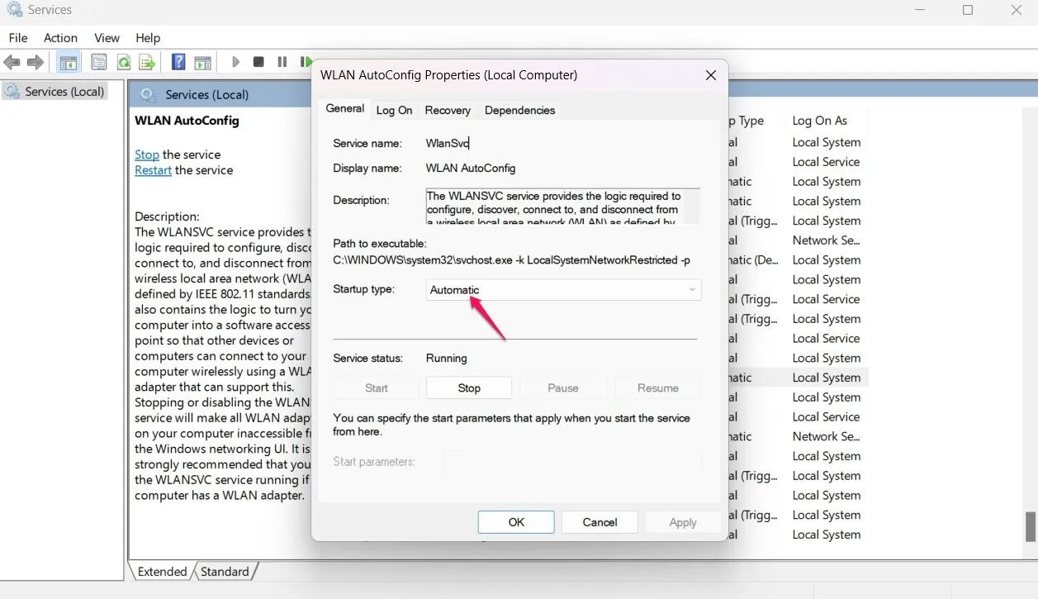
Task: Switch to the Log On tab
Action: pyautogui.click(x=394, y=111)
